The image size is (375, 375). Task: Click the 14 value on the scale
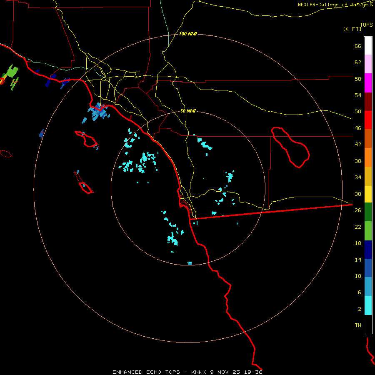[x=358, y=260]
